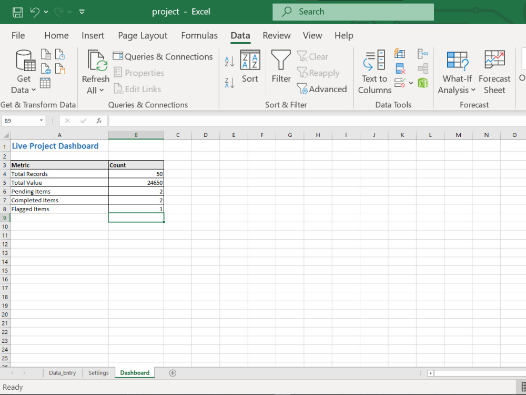Click the Recent Sources icon

click(60, 54)
